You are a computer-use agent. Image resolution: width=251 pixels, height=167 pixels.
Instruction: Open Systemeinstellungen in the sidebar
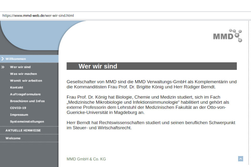tap(27, 122)
